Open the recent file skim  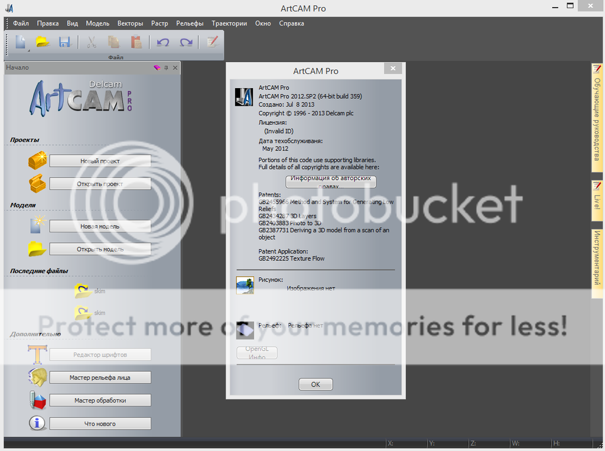point(99,290)
